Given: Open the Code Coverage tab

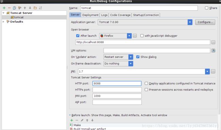Looking at the screenshot, I should 120,15.
